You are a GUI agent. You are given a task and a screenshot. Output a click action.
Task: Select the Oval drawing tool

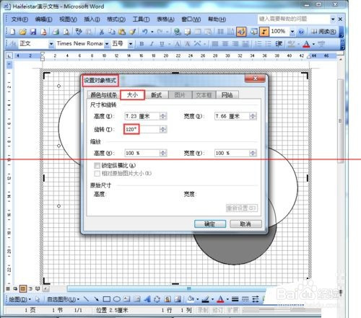[x=117, y=299]
